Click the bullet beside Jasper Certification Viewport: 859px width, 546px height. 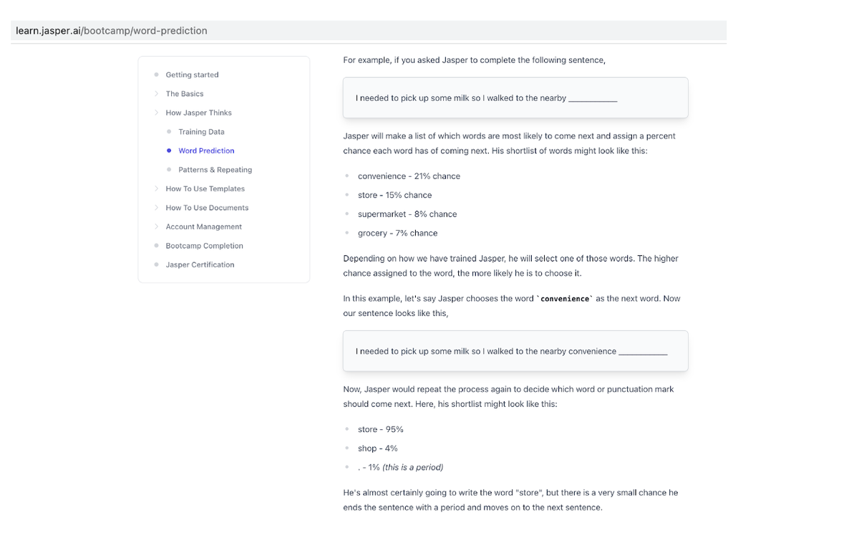[156, 264]
